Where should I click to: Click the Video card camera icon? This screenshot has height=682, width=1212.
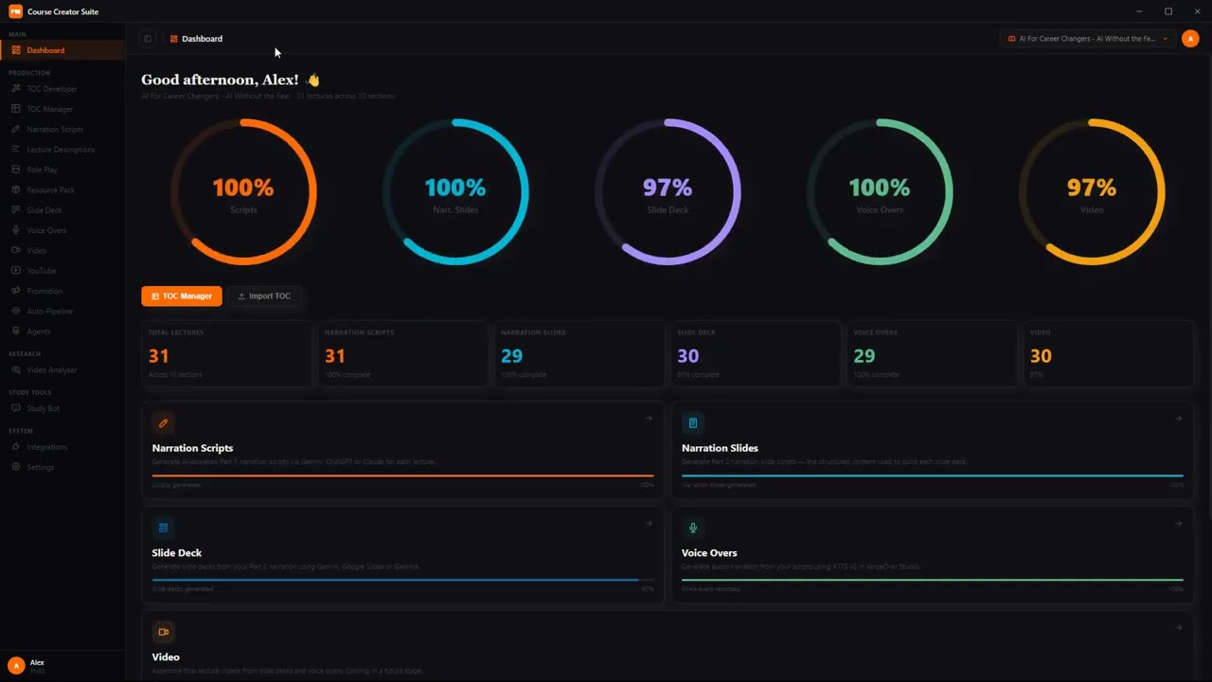pyautogui.click(x=163, y=632)
